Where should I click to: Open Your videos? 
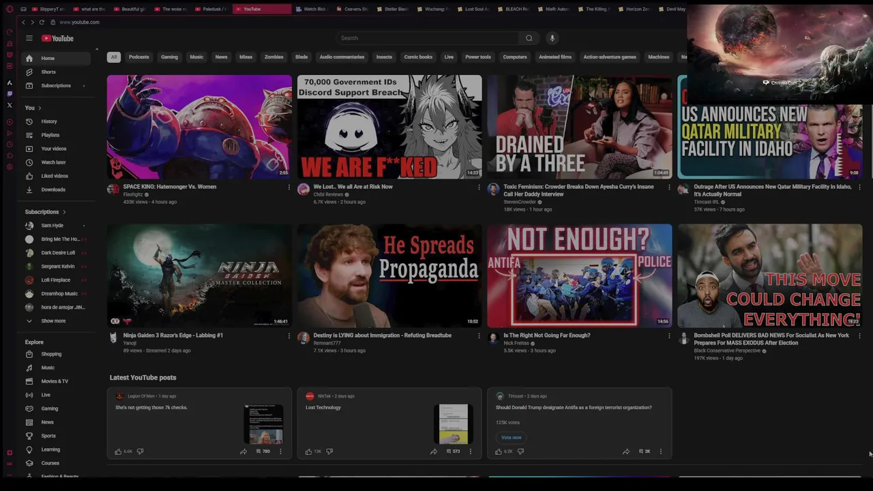[55, 149]
